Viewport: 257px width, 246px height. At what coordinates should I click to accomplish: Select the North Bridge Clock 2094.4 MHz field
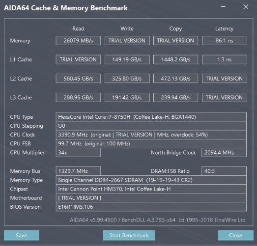pyautogui.click(x=224, y=153)
